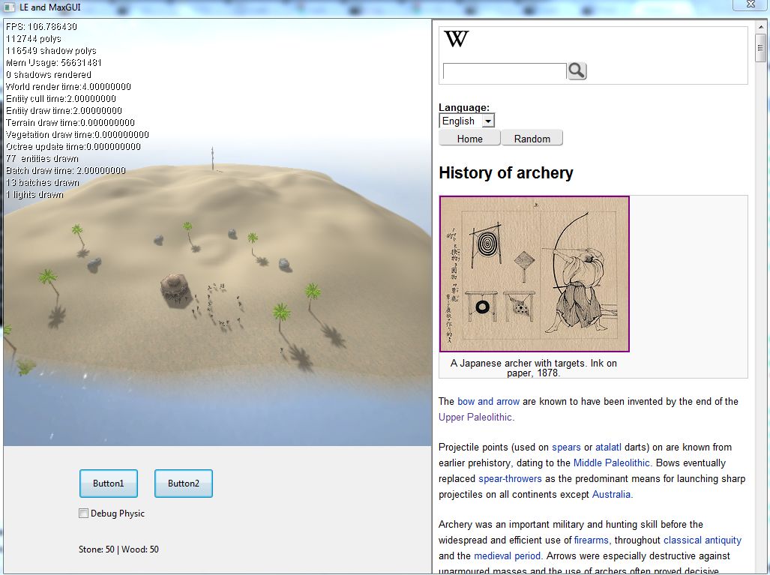The image size is (770, 575).
Task: Follow the 'bow and arrow' link
Action: 488,402
